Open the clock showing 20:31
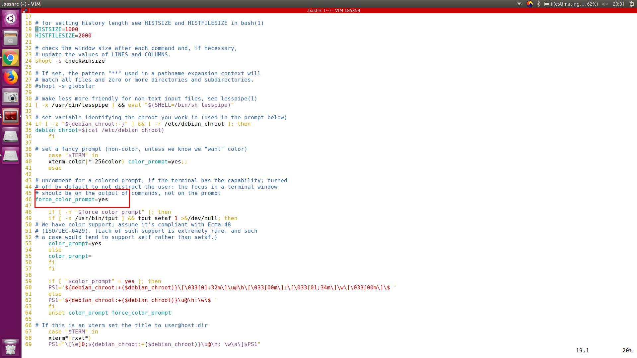The width and height of the screenshot is (637, 358). click(x=618, y=4)
